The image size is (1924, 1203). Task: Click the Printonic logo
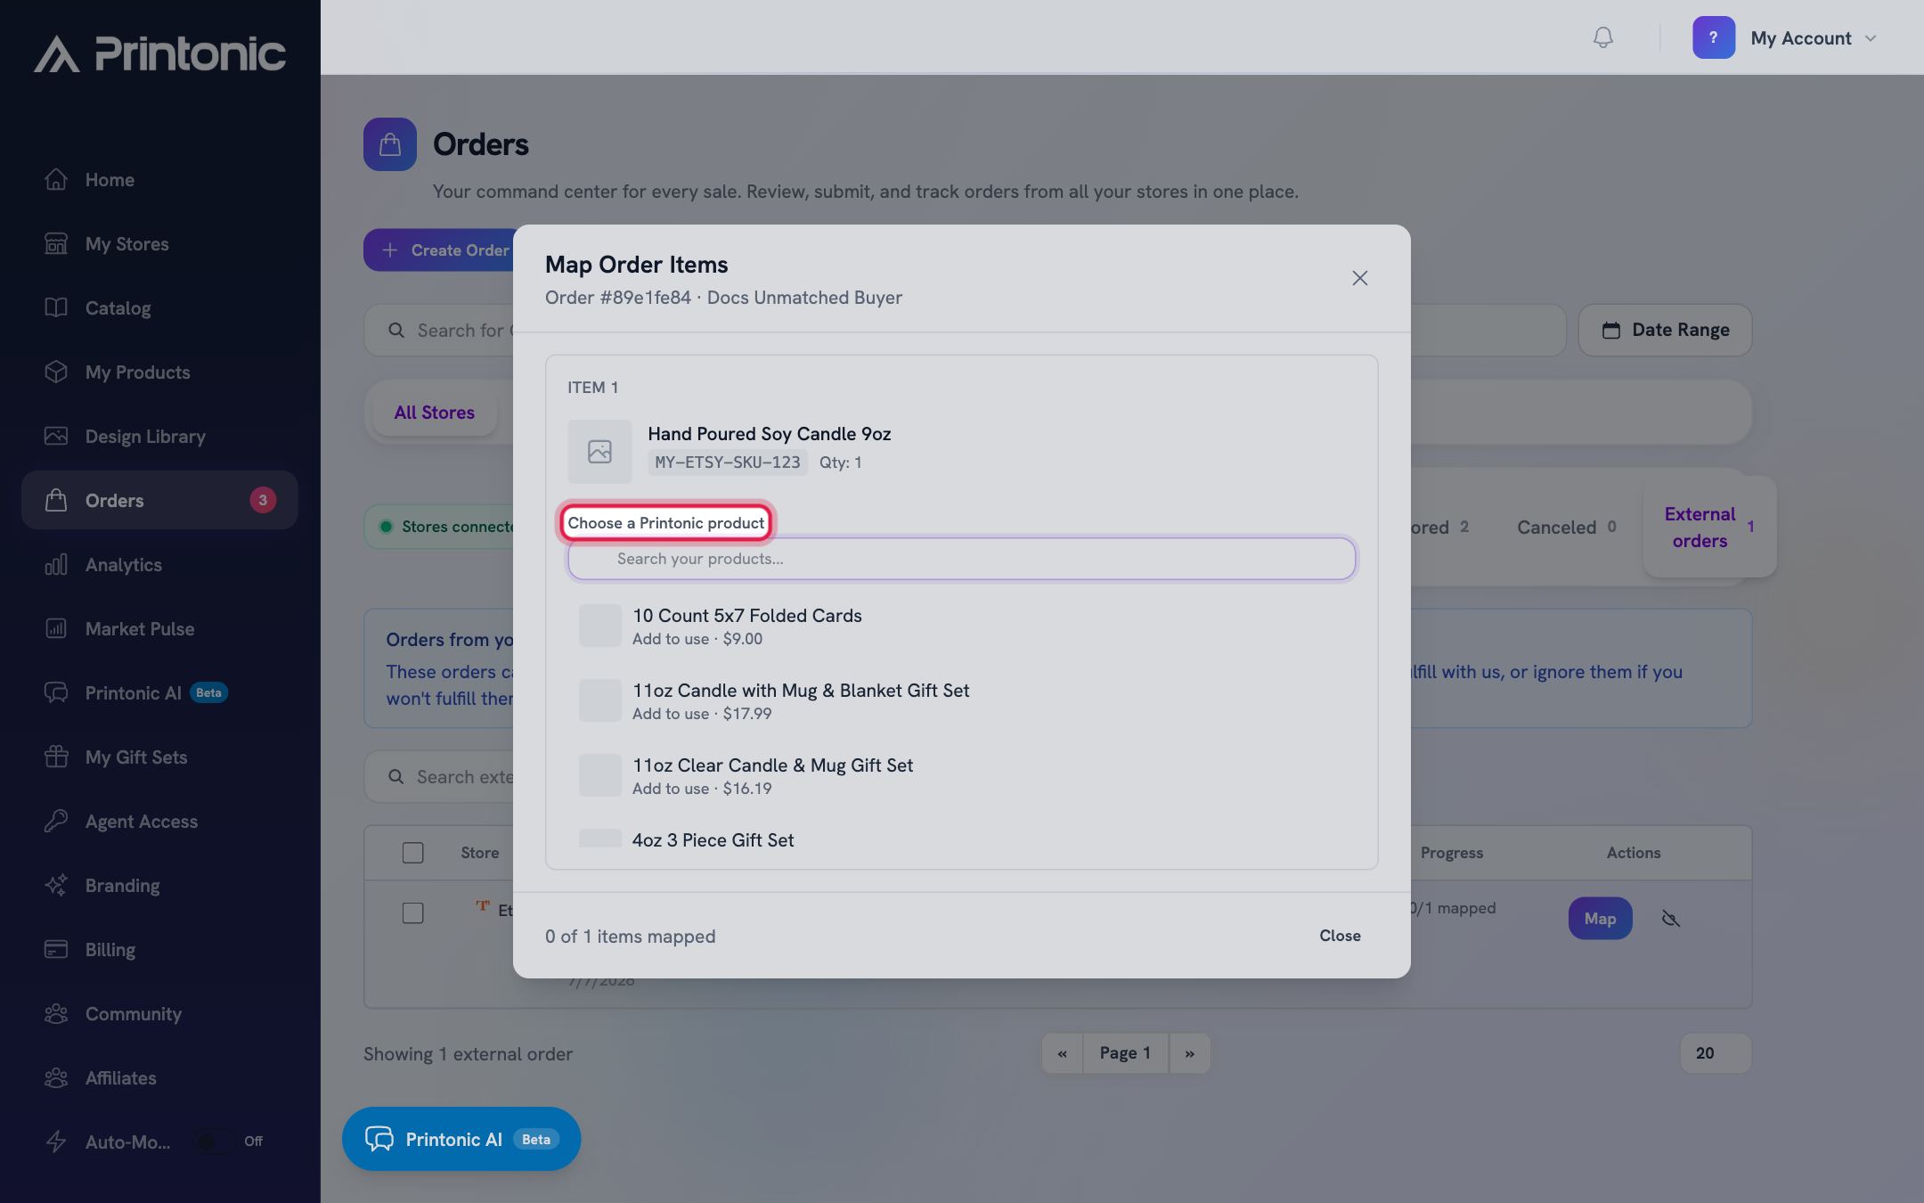pos(160,53)
